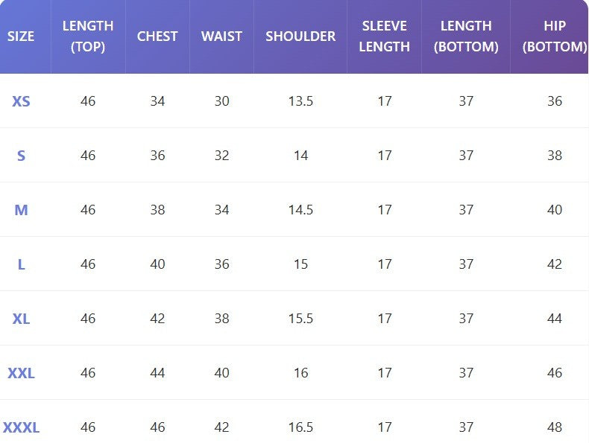589x443 pixels.
Task: Select the M size row label
Action: click(x=21, y=210)
